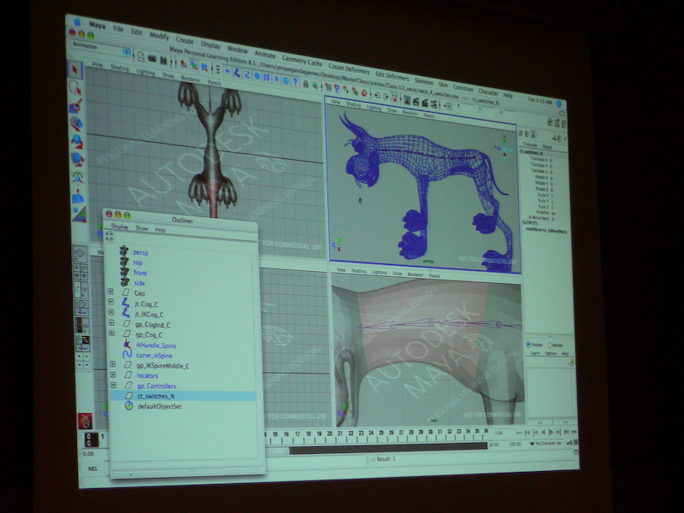Activate the Paint Selection tool
684x513 pixels.
(x=75, y=105)
